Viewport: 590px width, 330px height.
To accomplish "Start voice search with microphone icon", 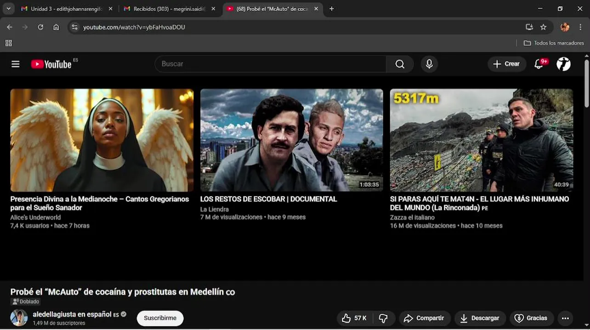I will [x=429, y=64].
